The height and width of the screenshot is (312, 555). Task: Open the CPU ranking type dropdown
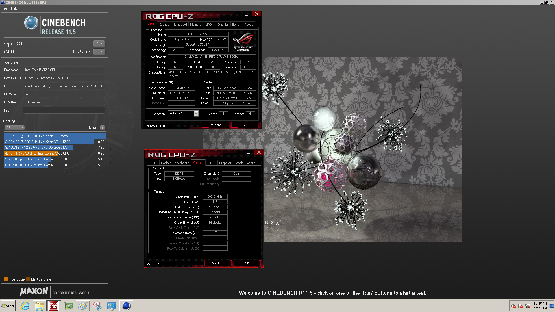[x=14, y=128]
